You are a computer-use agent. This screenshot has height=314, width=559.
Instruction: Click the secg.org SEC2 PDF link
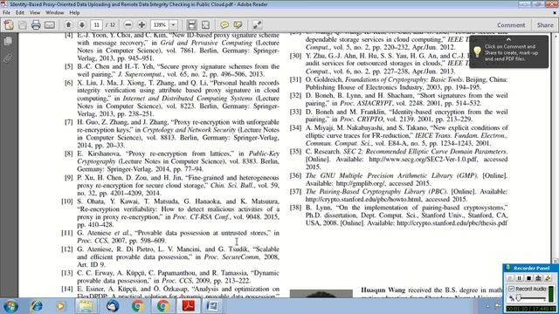tap(423, 159)
